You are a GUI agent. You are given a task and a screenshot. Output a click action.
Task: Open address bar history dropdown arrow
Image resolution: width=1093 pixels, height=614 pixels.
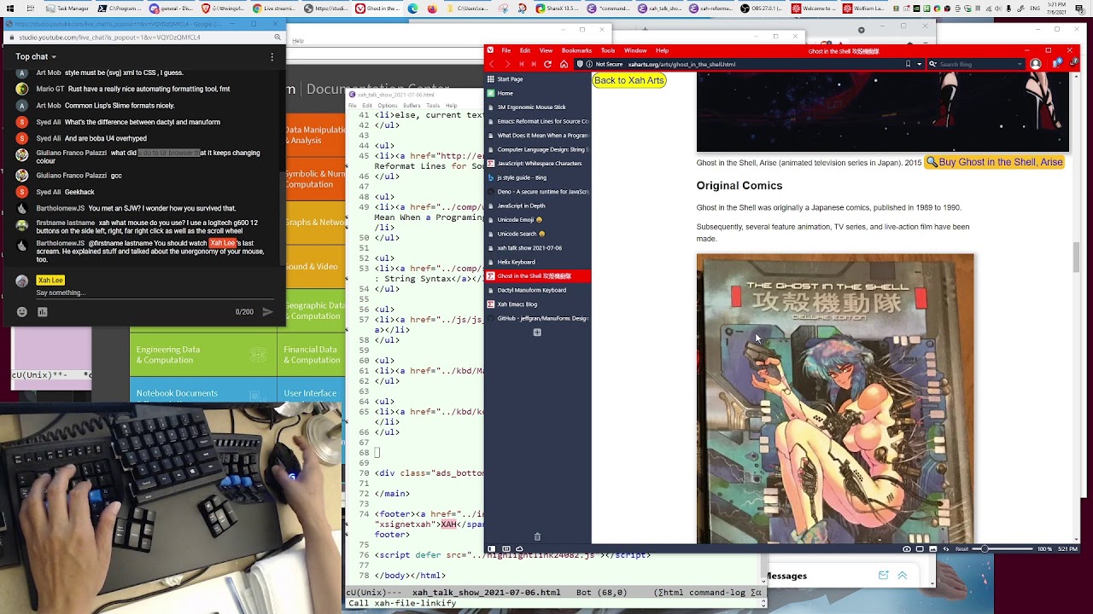[x=919, y=64]
